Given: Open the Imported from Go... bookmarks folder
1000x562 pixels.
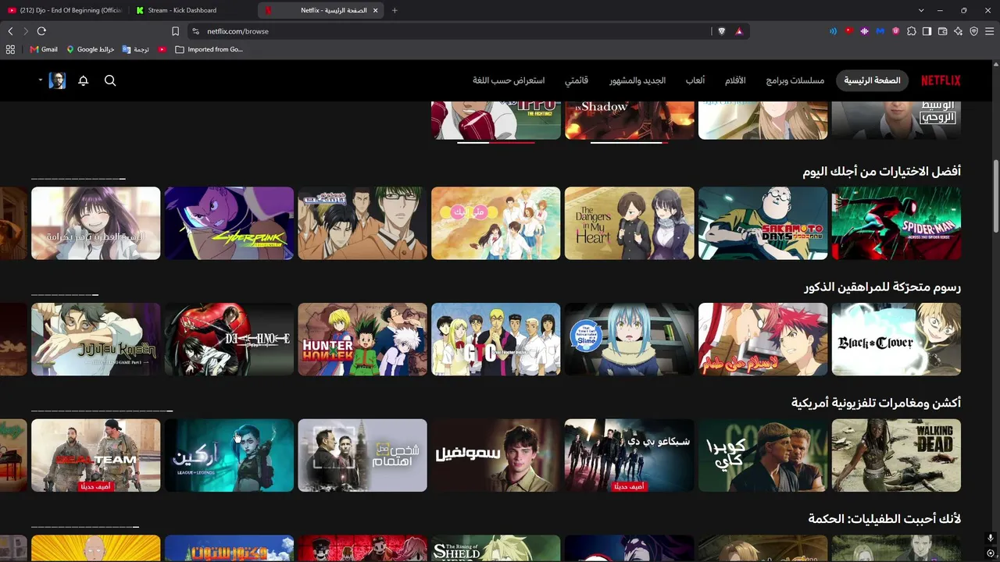Looking at the screenshot, I should tap(209, 49).
